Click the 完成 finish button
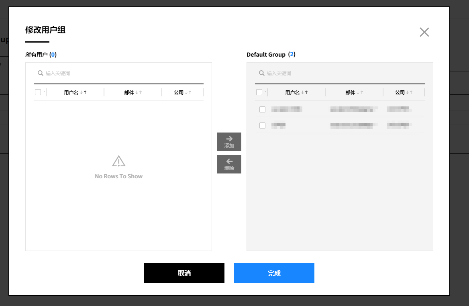The image size is (469, 306). (274, 273)
